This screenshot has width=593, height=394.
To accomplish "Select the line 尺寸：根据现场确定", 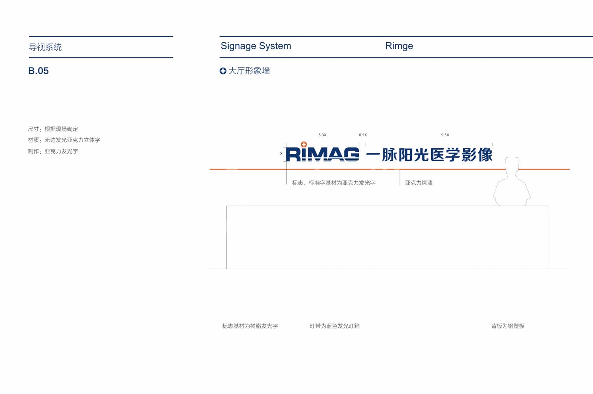I will pyautogui.click(x=53, y=129).
